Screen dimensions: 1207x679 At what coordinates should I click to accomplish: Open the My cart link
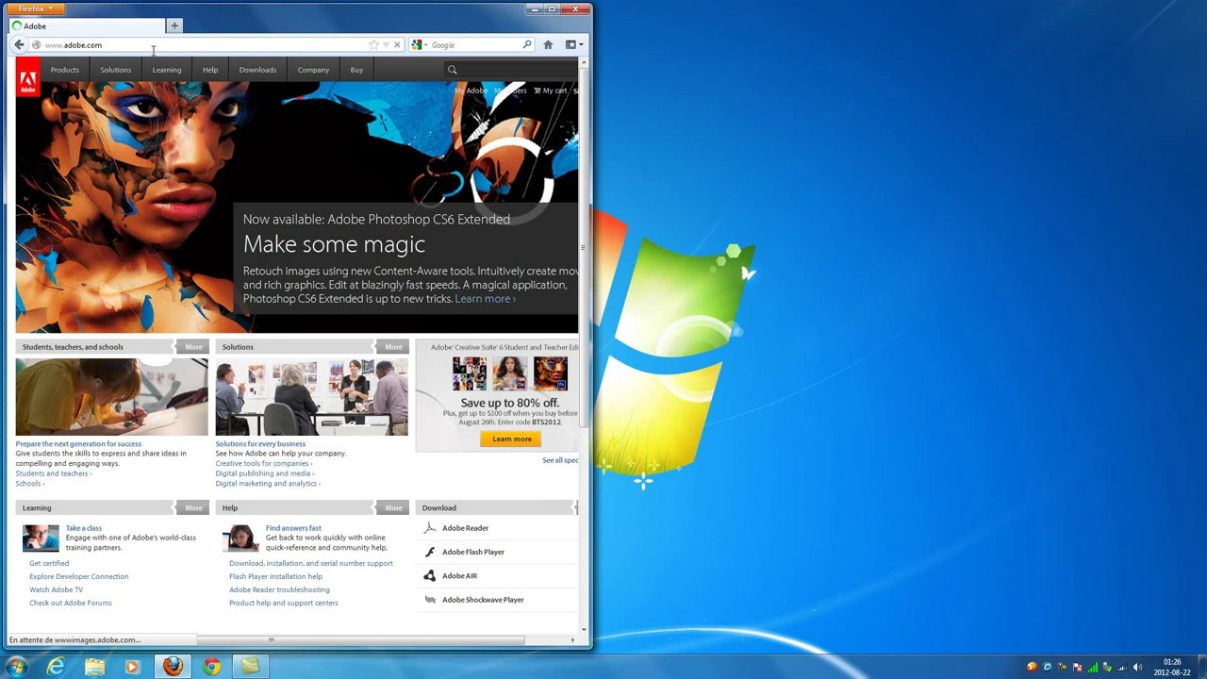551,91
